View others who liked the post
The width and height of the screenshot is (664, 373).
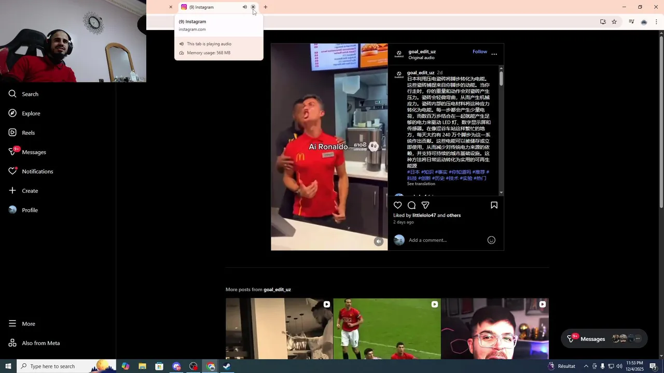click(453, 216)
